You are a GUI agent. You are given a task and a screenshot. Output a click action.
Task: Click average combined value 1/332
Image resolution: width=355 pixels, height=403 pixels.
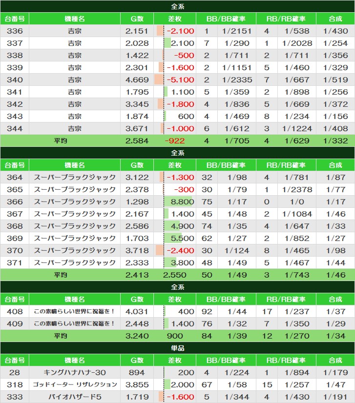[335, 141]
